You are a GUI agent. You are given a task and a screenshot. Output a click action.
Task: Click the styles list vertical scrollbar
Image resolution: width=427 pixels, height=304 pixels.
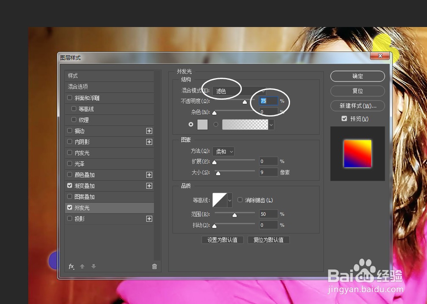coord(157,165)
